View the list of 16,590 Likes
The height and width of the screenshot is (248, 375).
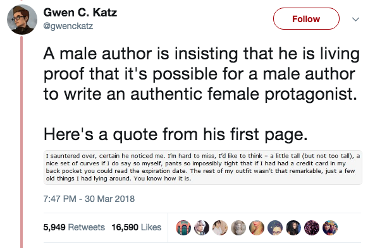coord(137,227)
